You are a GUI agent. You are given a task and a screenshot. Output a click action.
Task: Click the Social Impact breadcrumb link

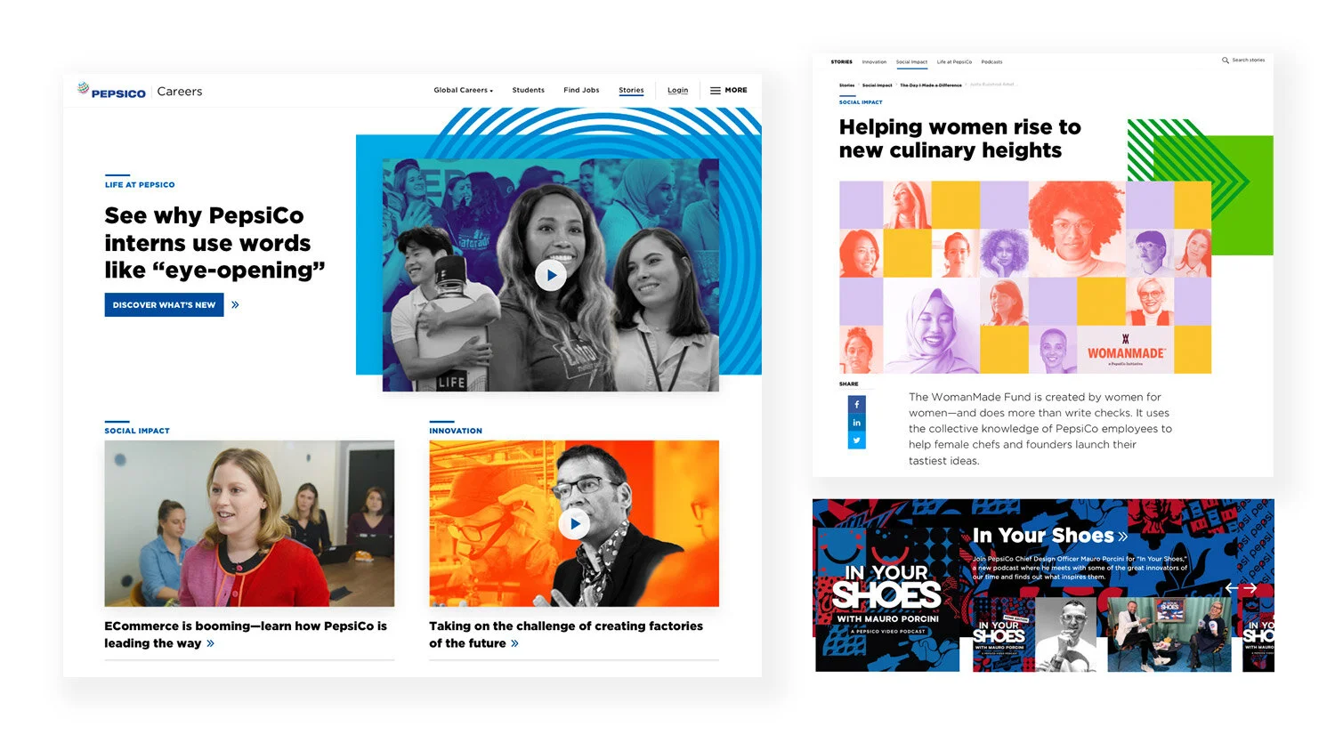click(877, 85)
